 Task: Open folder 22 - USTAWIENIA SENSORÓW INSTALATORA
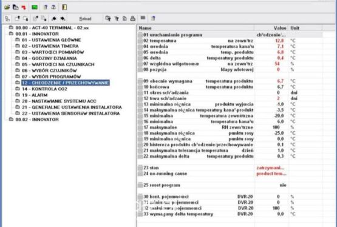pos(70,113)
